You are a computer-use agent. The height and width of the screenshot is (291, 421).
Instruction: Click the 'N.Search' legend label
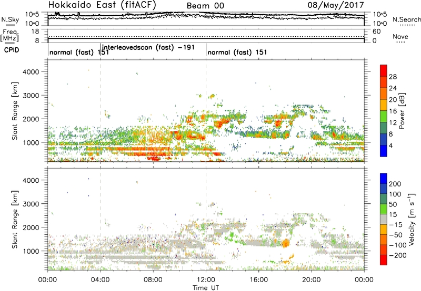pyautogui.click(x=406, y=19)
